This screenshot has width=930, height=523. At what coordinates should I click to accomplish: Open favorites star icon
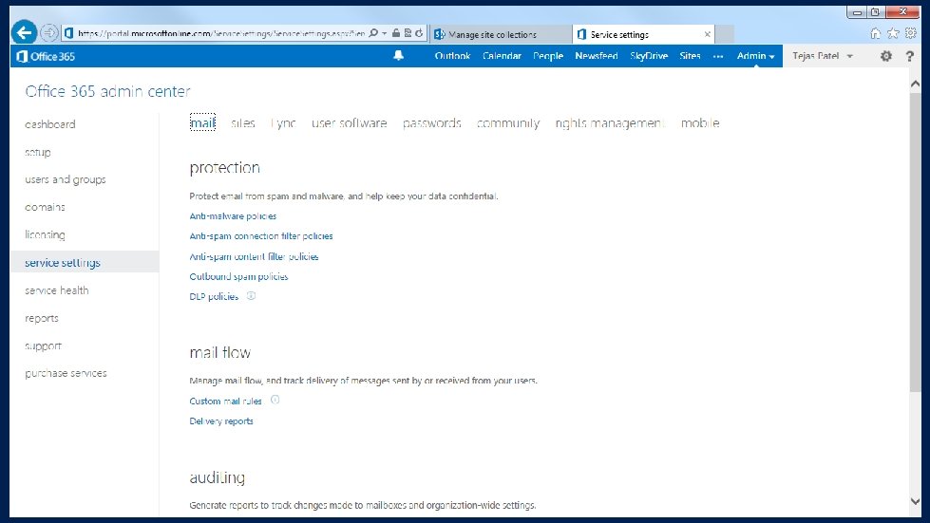coord(893,34)
